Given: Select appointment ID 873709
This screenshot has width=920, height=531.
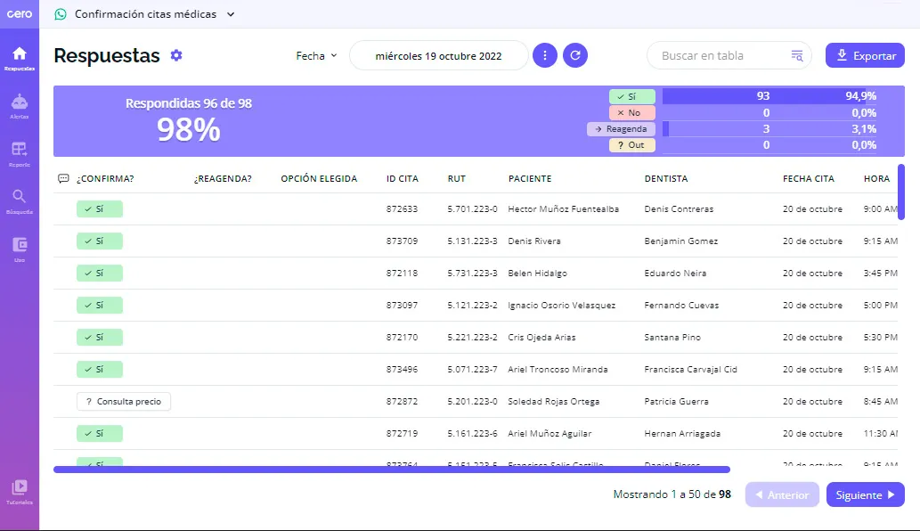Looking at the screenshot, I should tap(402, 241).
